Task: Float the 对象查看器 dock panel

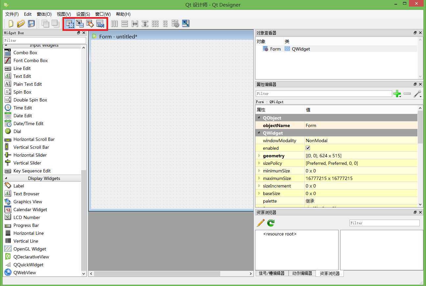Action: point(415,33)
